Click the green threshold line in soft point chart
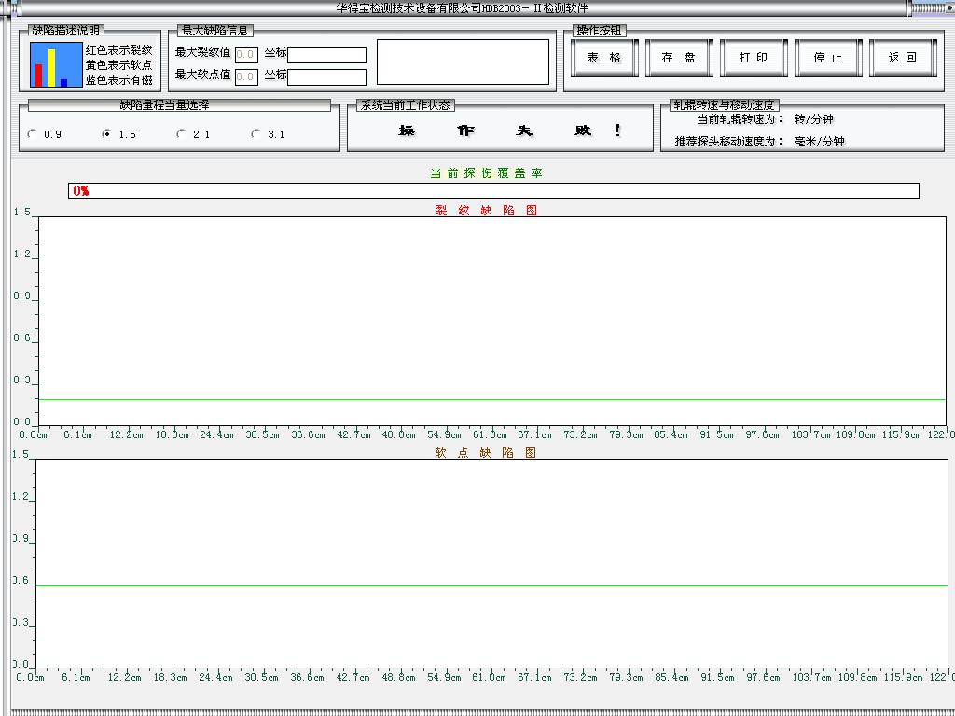Image resolution: width=955 pixels, height=716 pixels. [x=491, y=585]
